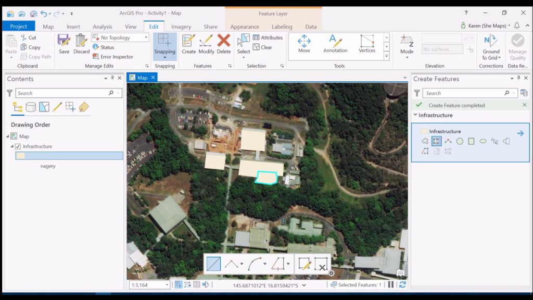Pause drawing using the status bar button

coord(391,285)
